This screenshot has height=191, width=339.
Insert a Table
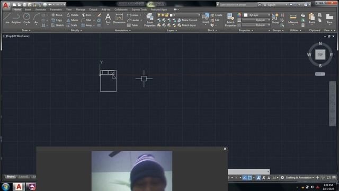132,25
